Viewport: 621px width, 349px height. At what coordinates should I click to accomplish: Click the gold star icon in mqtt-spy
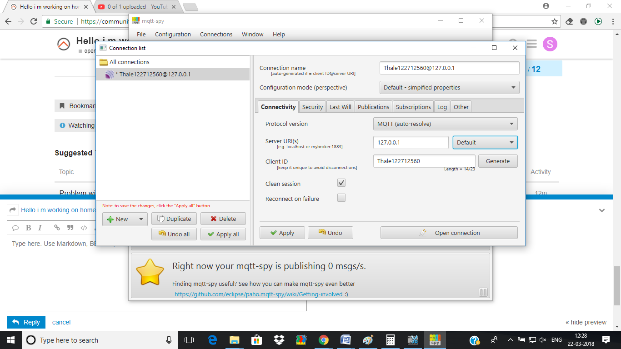point(150,272)
